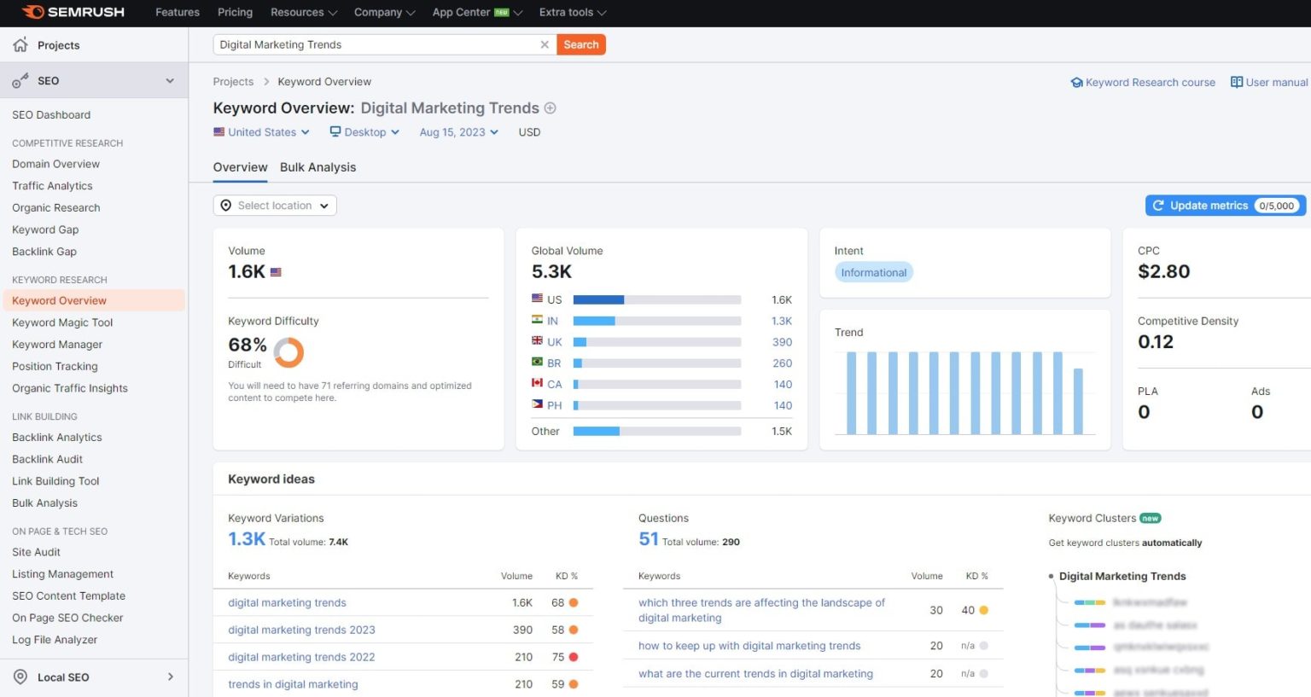1311x697 pixels.
Task: Expand the Local SEO sidebar section
Action: (170, 677)
